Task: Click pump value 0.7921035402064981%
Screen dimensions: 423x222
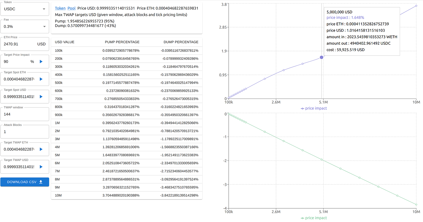Action: tap(121, 131)
